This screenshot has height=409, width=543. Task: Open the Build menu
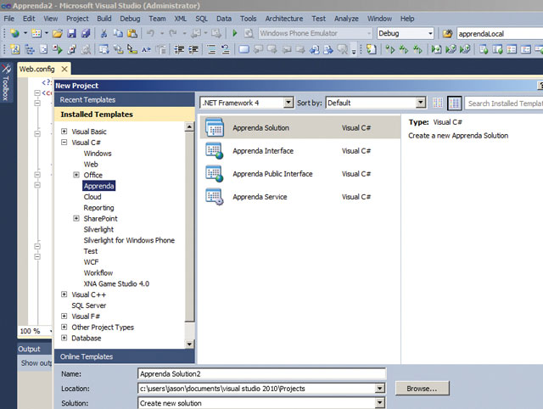tap(104, 19)
